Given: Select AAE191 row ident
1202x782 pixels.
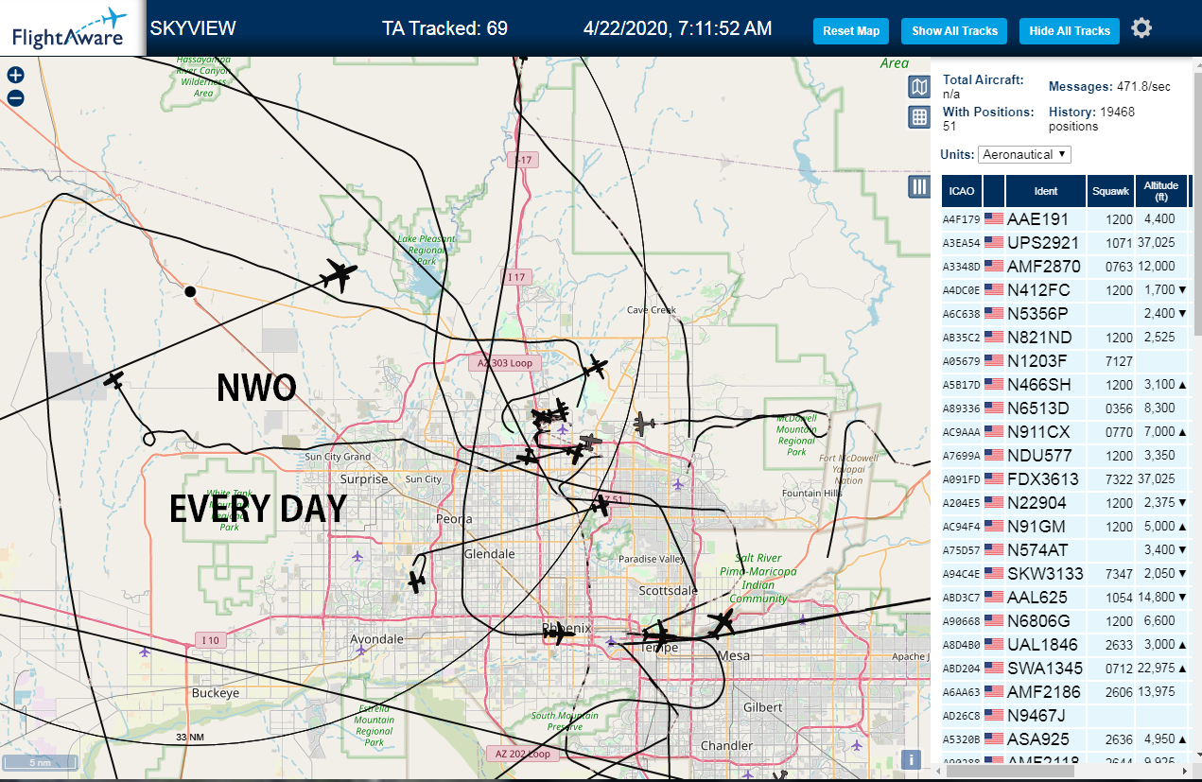Looking at the screenshot, I should tap(1038, 219).
